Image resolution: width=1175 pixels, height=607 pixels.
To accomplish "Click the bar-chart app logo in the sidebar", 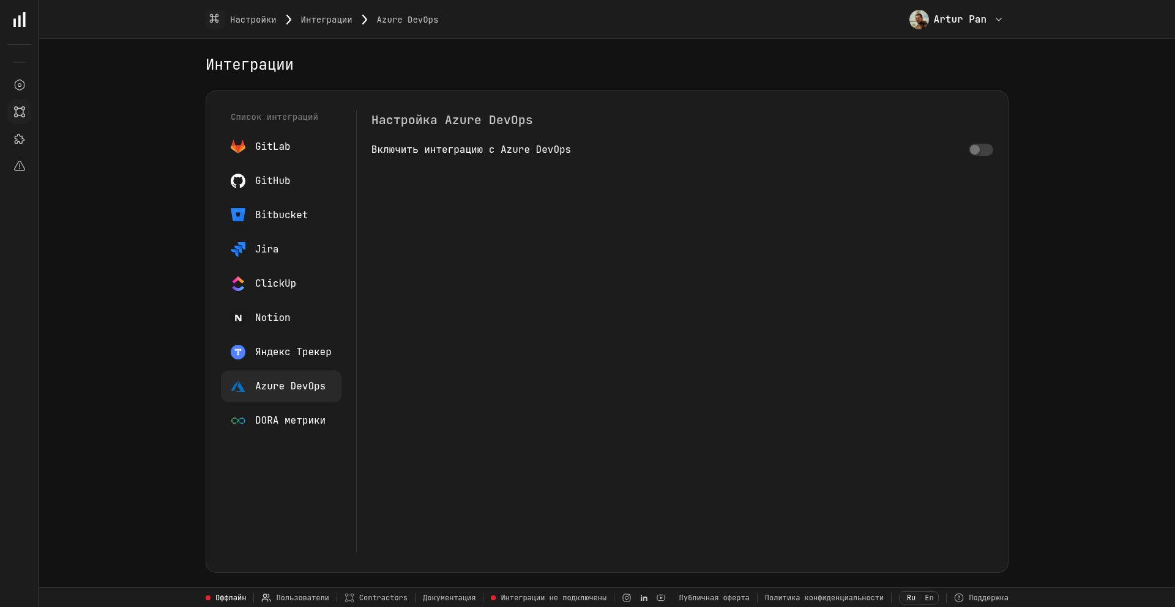I will [x=20, y=20].
